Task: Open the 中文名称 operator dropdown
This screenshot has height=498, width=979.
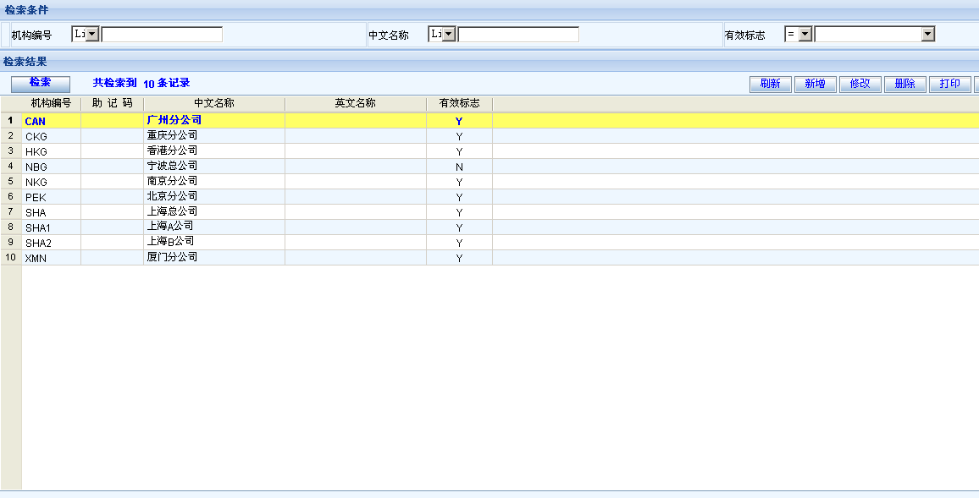Action: [x=449, y=34]
